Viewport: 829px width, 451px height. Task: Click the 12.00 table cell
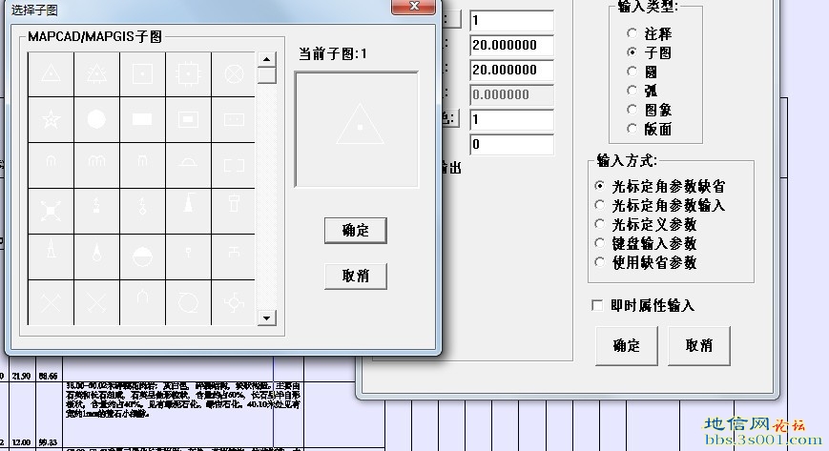click(x=21, y=442)
